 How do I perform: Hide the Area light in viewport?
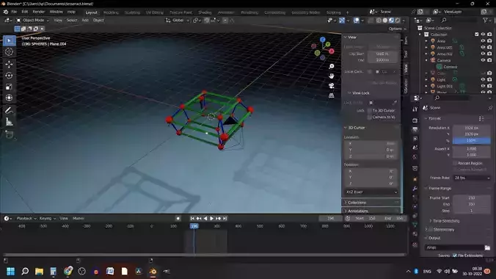coord(483,41)
